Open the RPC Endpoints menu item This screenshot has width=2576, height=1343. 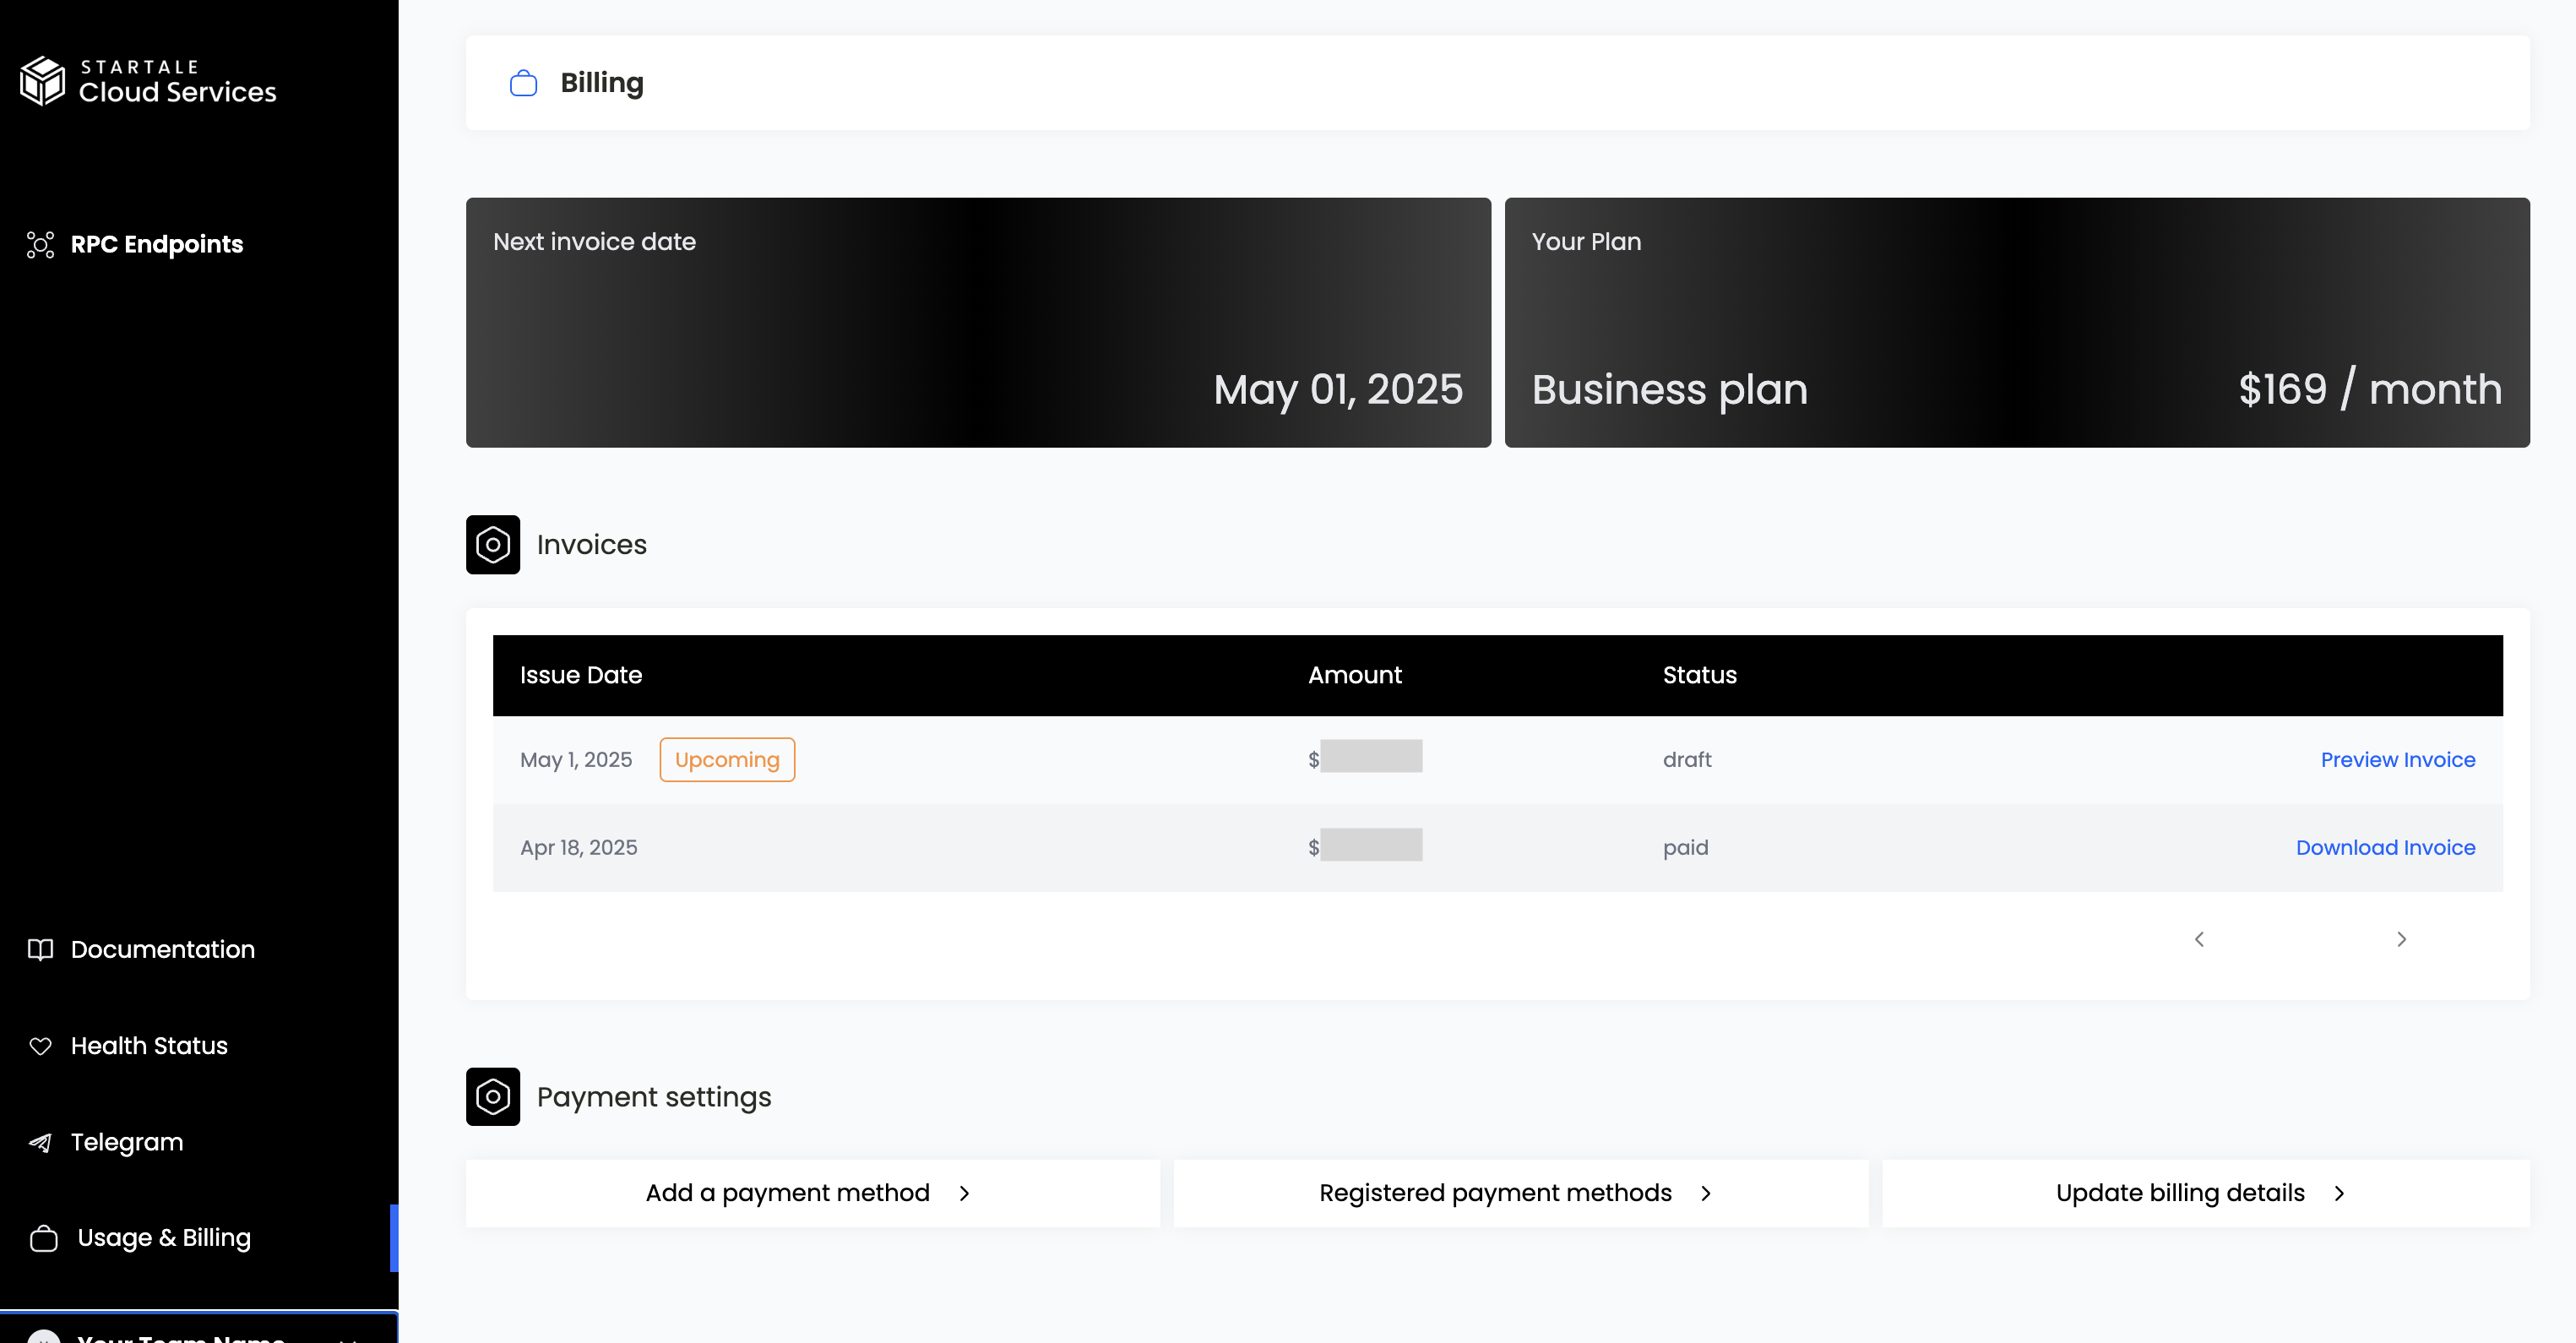tap(157, 245)
